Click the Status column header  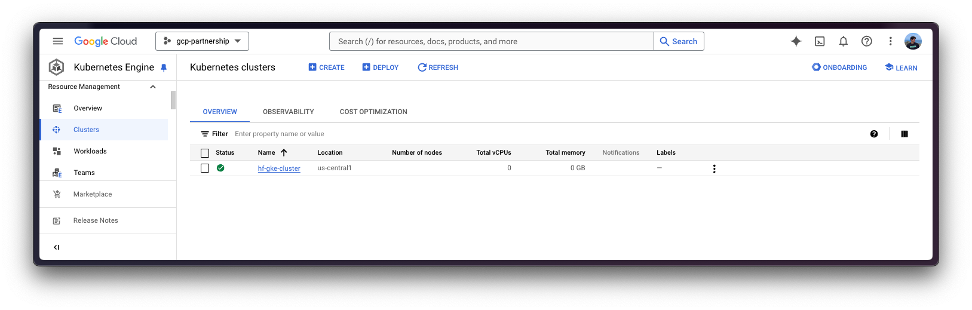pyautogui.click(x=225, y=153)
